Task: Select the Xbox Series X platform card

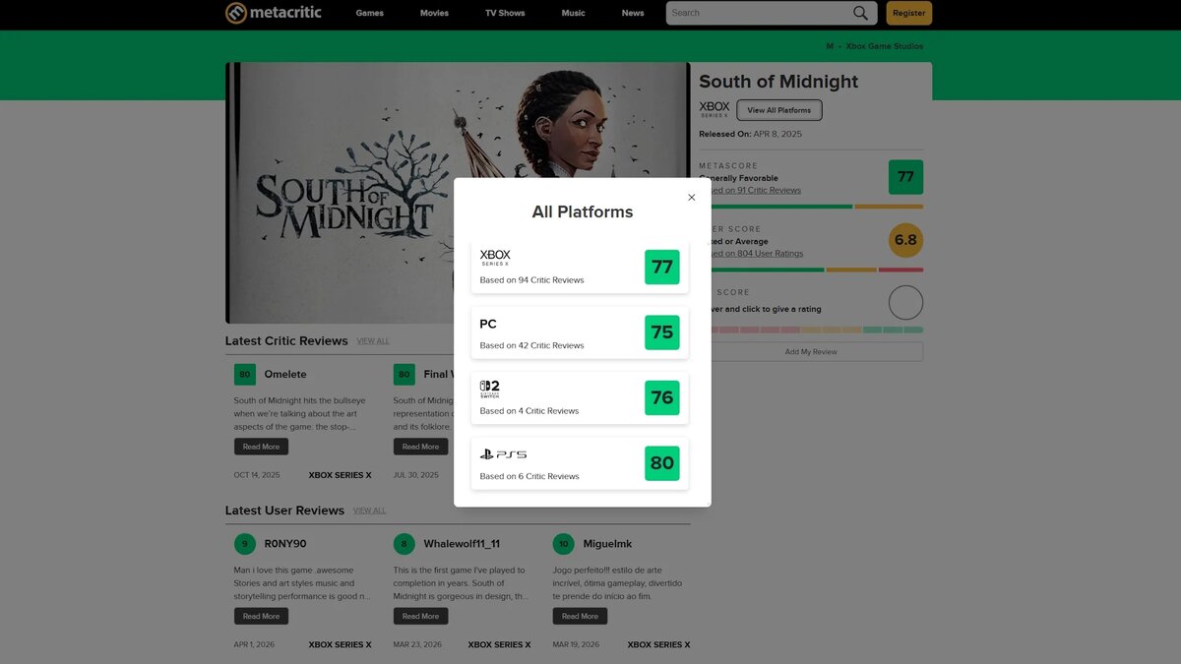Action: click(x=580, y=268)
